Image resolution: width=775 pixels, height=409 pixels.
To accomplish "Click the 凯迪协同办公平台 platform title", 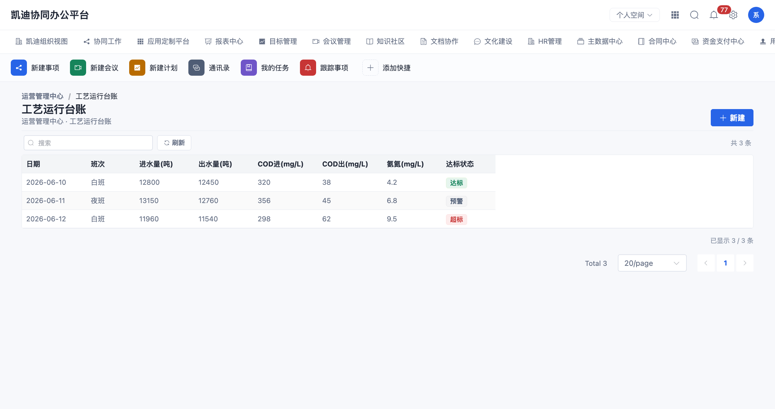I will pyautogui.click(x=50, y=15).
